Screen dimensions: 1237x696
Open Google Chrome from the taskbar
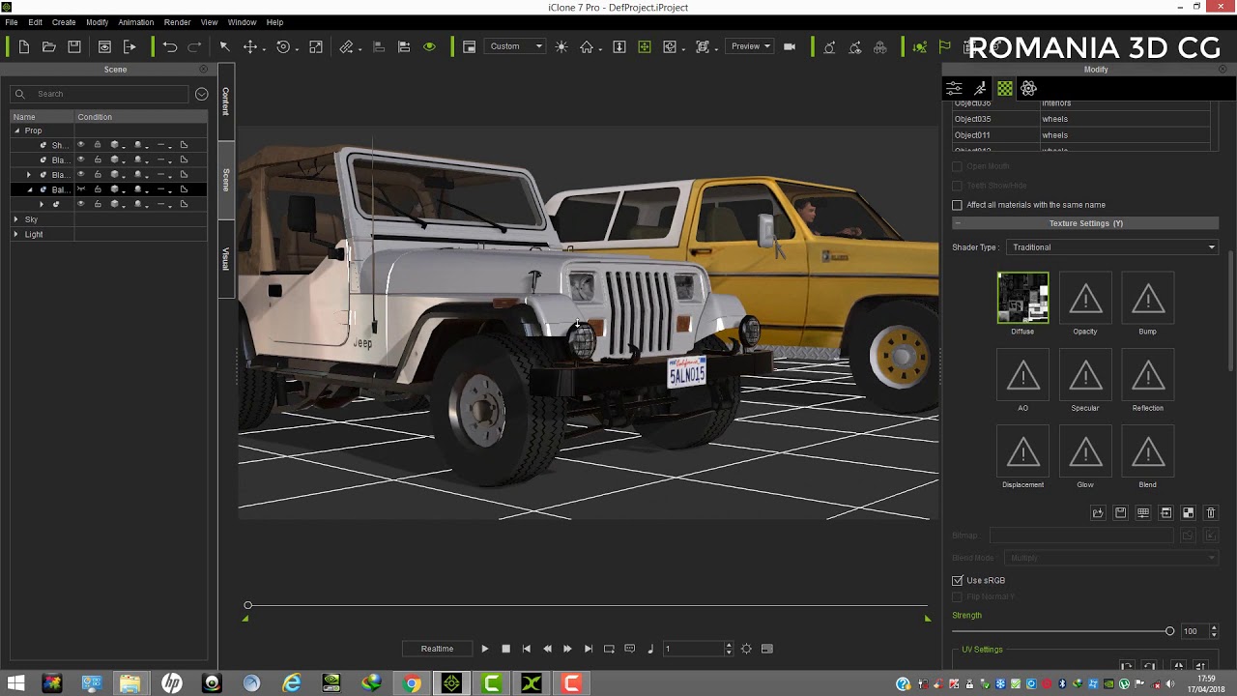click(412, 683)
